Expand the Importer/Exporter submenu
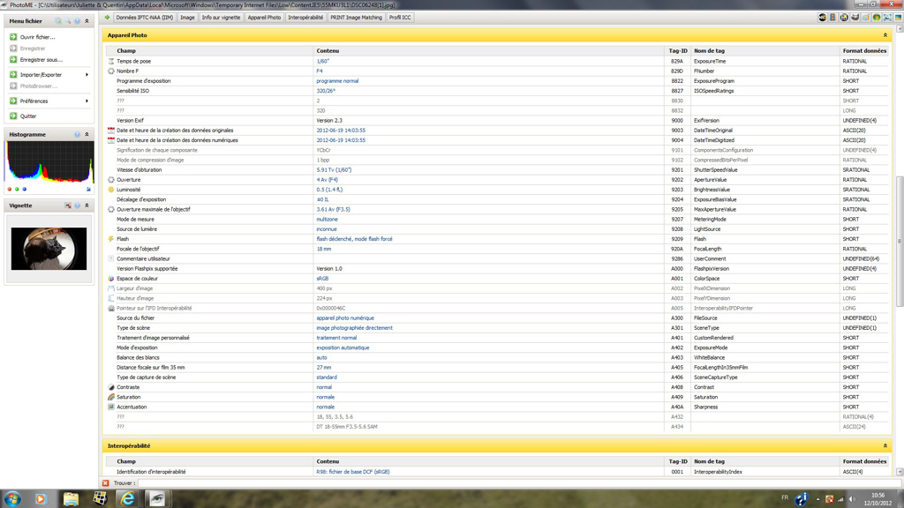Screen dimensions: 904x508 tap(87, 75)
